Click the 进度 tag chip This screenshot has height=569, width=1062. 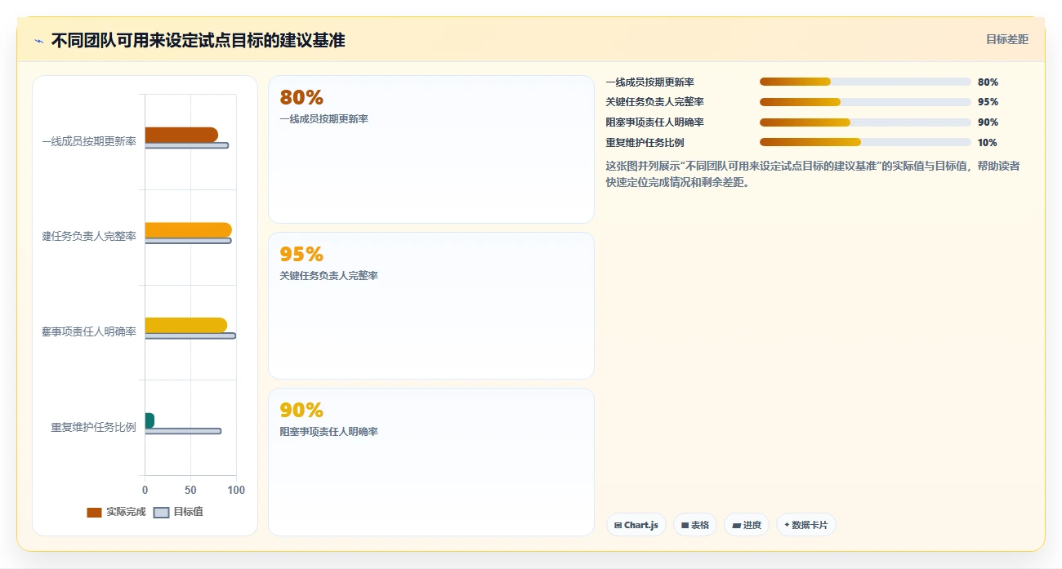tap(747, 525)
